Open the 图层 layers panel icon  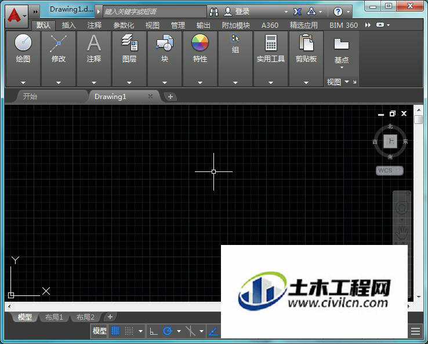point(129,42)
